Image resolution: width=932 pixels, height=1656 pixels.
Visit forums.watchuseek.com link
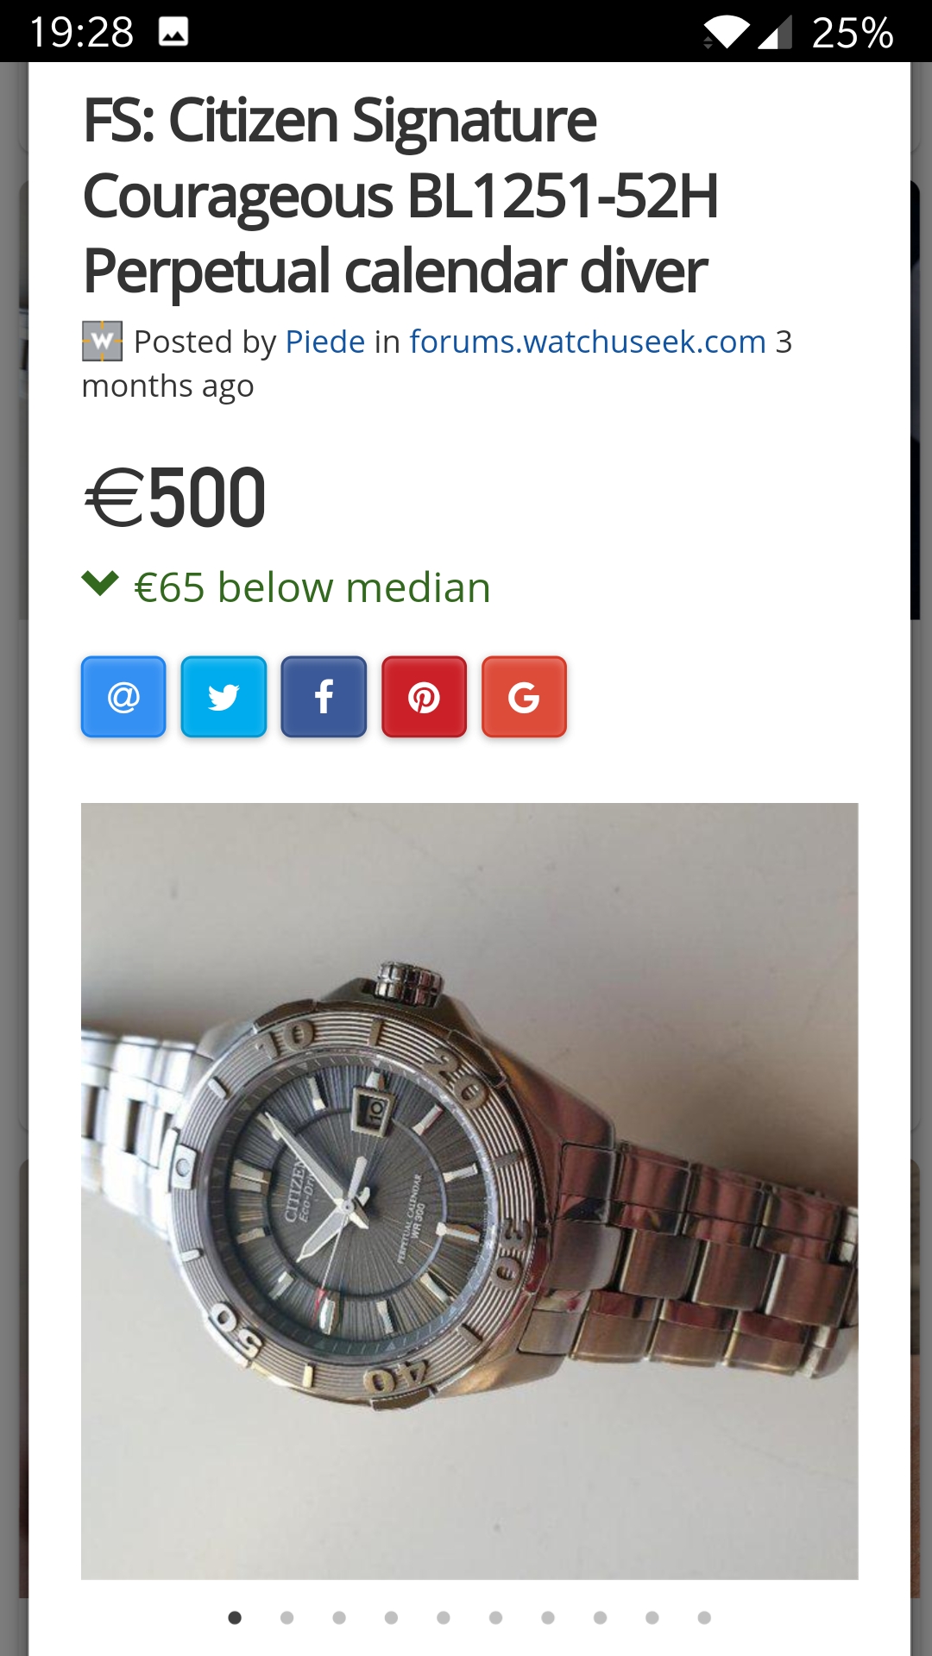[x=588, y=342]
